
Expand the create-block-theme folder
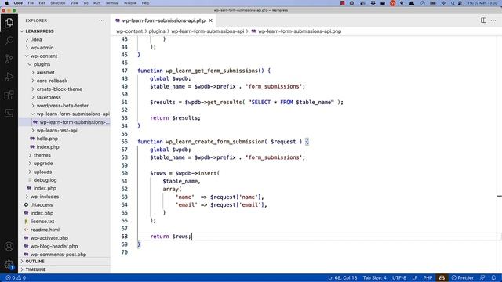click(x=60, y=89)
